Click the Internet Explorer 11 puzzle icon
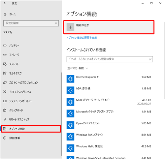The height and width of the screenshot is (159, 165). pyautogui.click(x=70, y=79)
